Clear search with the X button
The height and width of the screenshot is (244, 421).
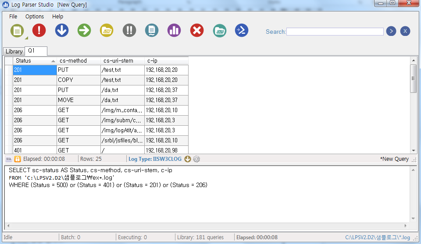(405, 31)
